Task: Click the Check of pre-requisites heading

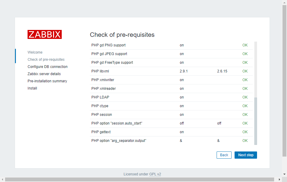Action: coord(122,35)
